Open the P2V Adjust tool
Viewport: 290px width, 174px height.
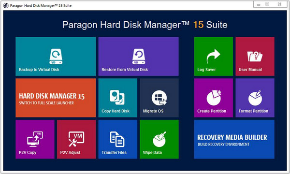click(x=76, y=139)
